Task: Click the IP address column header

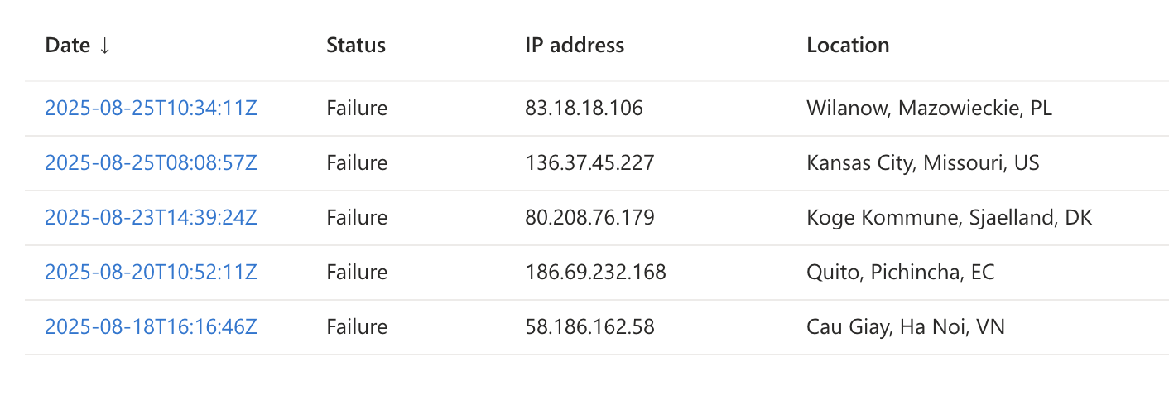Action: click(x=575, y=46)
